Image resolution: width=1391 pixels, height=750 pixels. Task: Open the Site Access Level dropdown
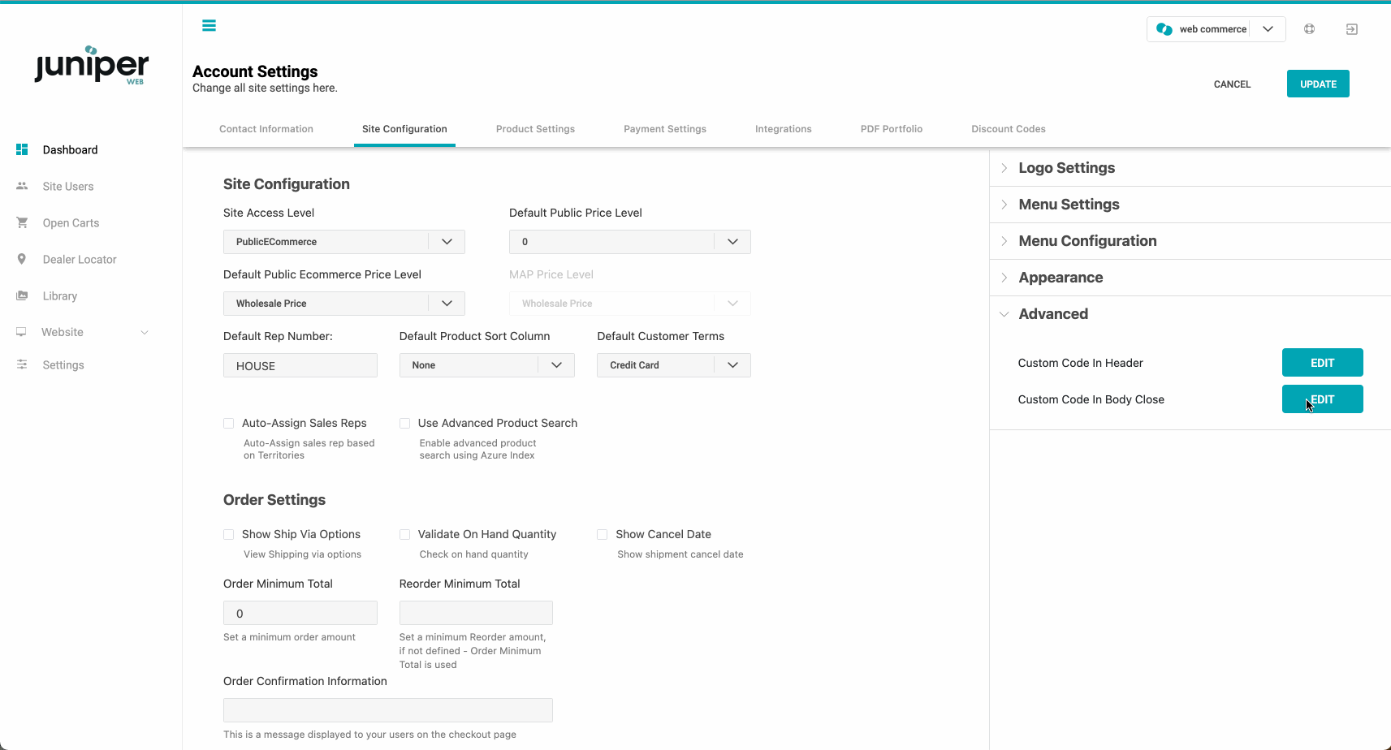pyautogui.click(x=344, y=242)
